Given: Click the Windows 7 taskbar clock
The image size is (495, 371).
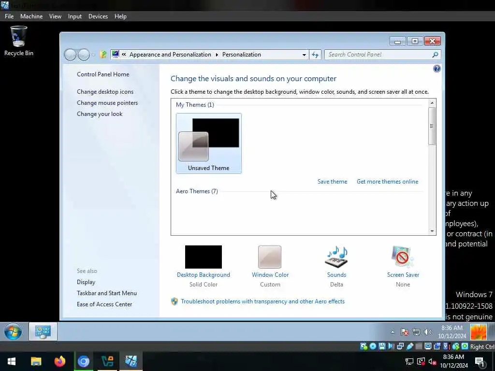Looking at the screenshot, I should pyautogui.click(x=452, y=332).
